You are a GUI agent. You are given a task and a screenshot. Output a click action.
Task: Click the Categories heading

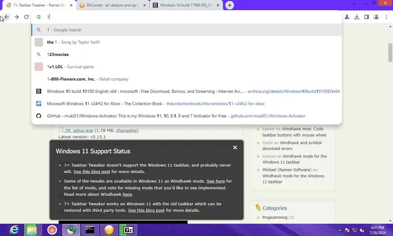pyautogui.click(x=274, y=208)
